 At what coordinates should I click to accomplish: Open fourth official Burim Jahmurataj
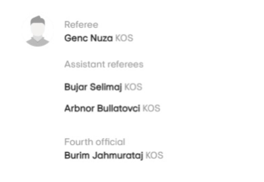tap(104, 155)
